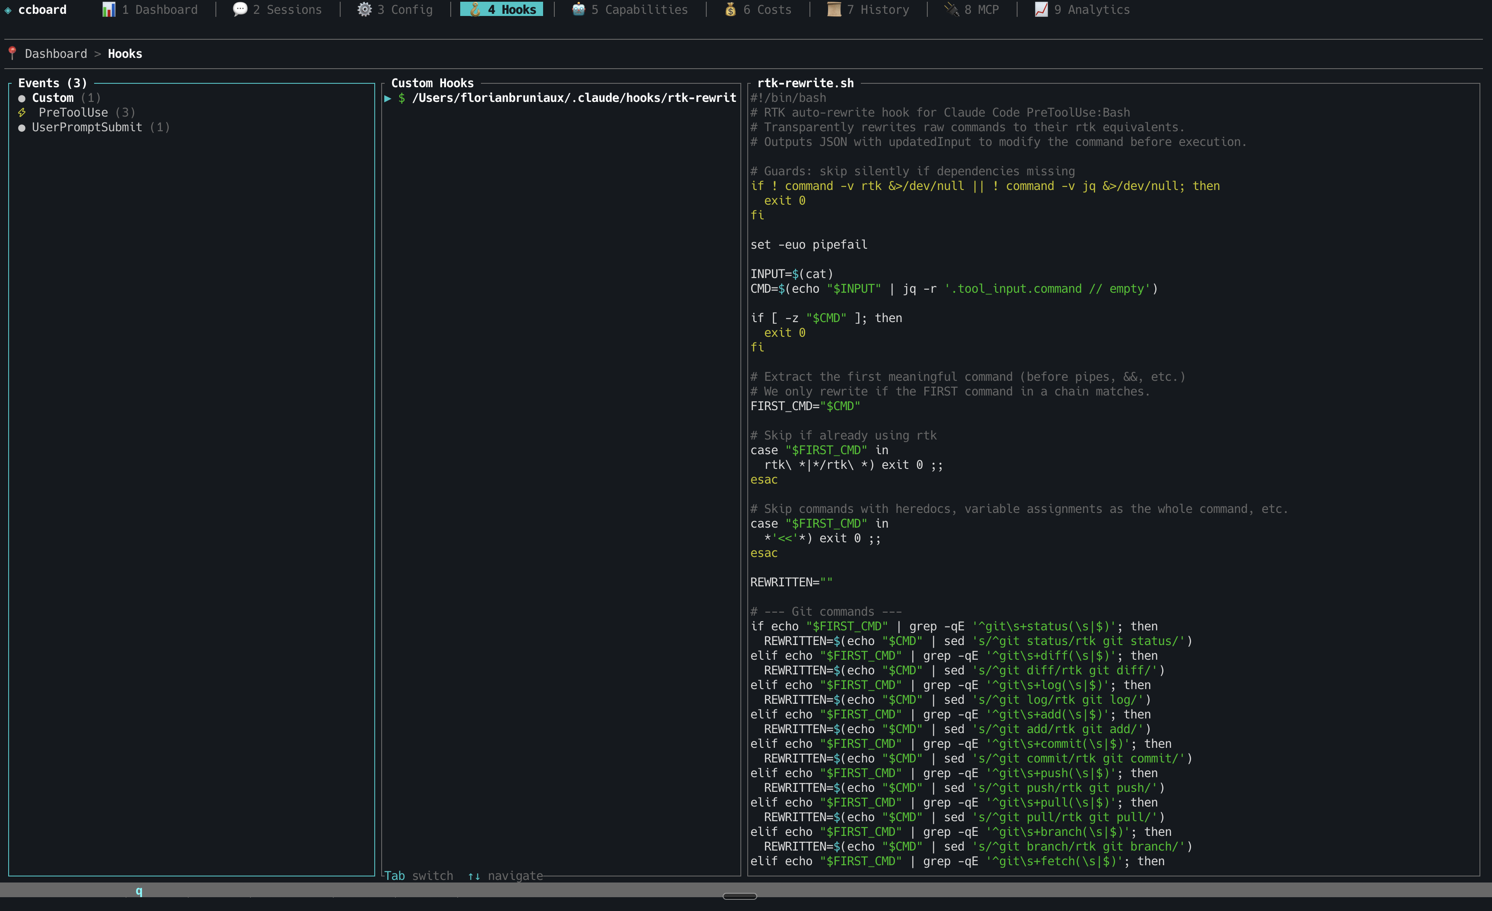
Task: Select the UserPromptSubmit event bullet
Action: (22, 128)
